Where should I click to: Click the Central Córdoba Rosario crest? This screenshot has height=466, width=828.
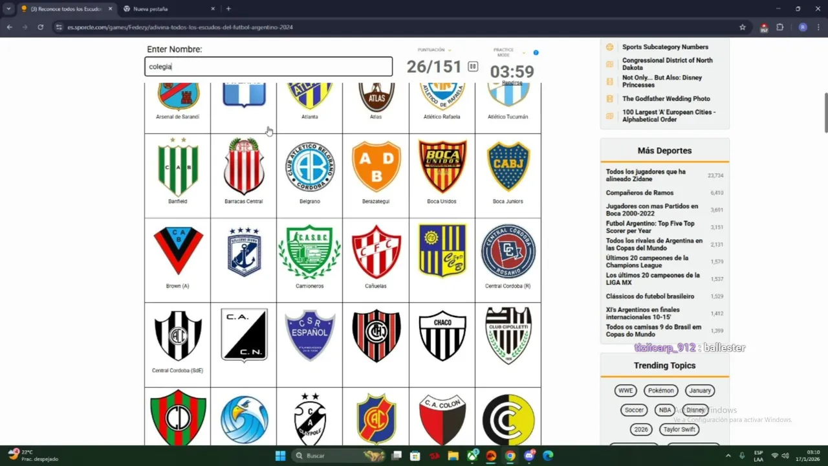coord(508,252)
